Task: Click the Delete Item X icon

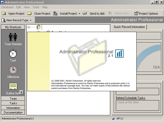Action: coord(110,14)
